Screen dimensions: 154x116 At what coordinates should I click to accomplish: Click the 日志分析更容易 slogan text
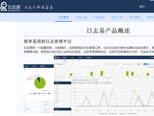tap(39, 7)
